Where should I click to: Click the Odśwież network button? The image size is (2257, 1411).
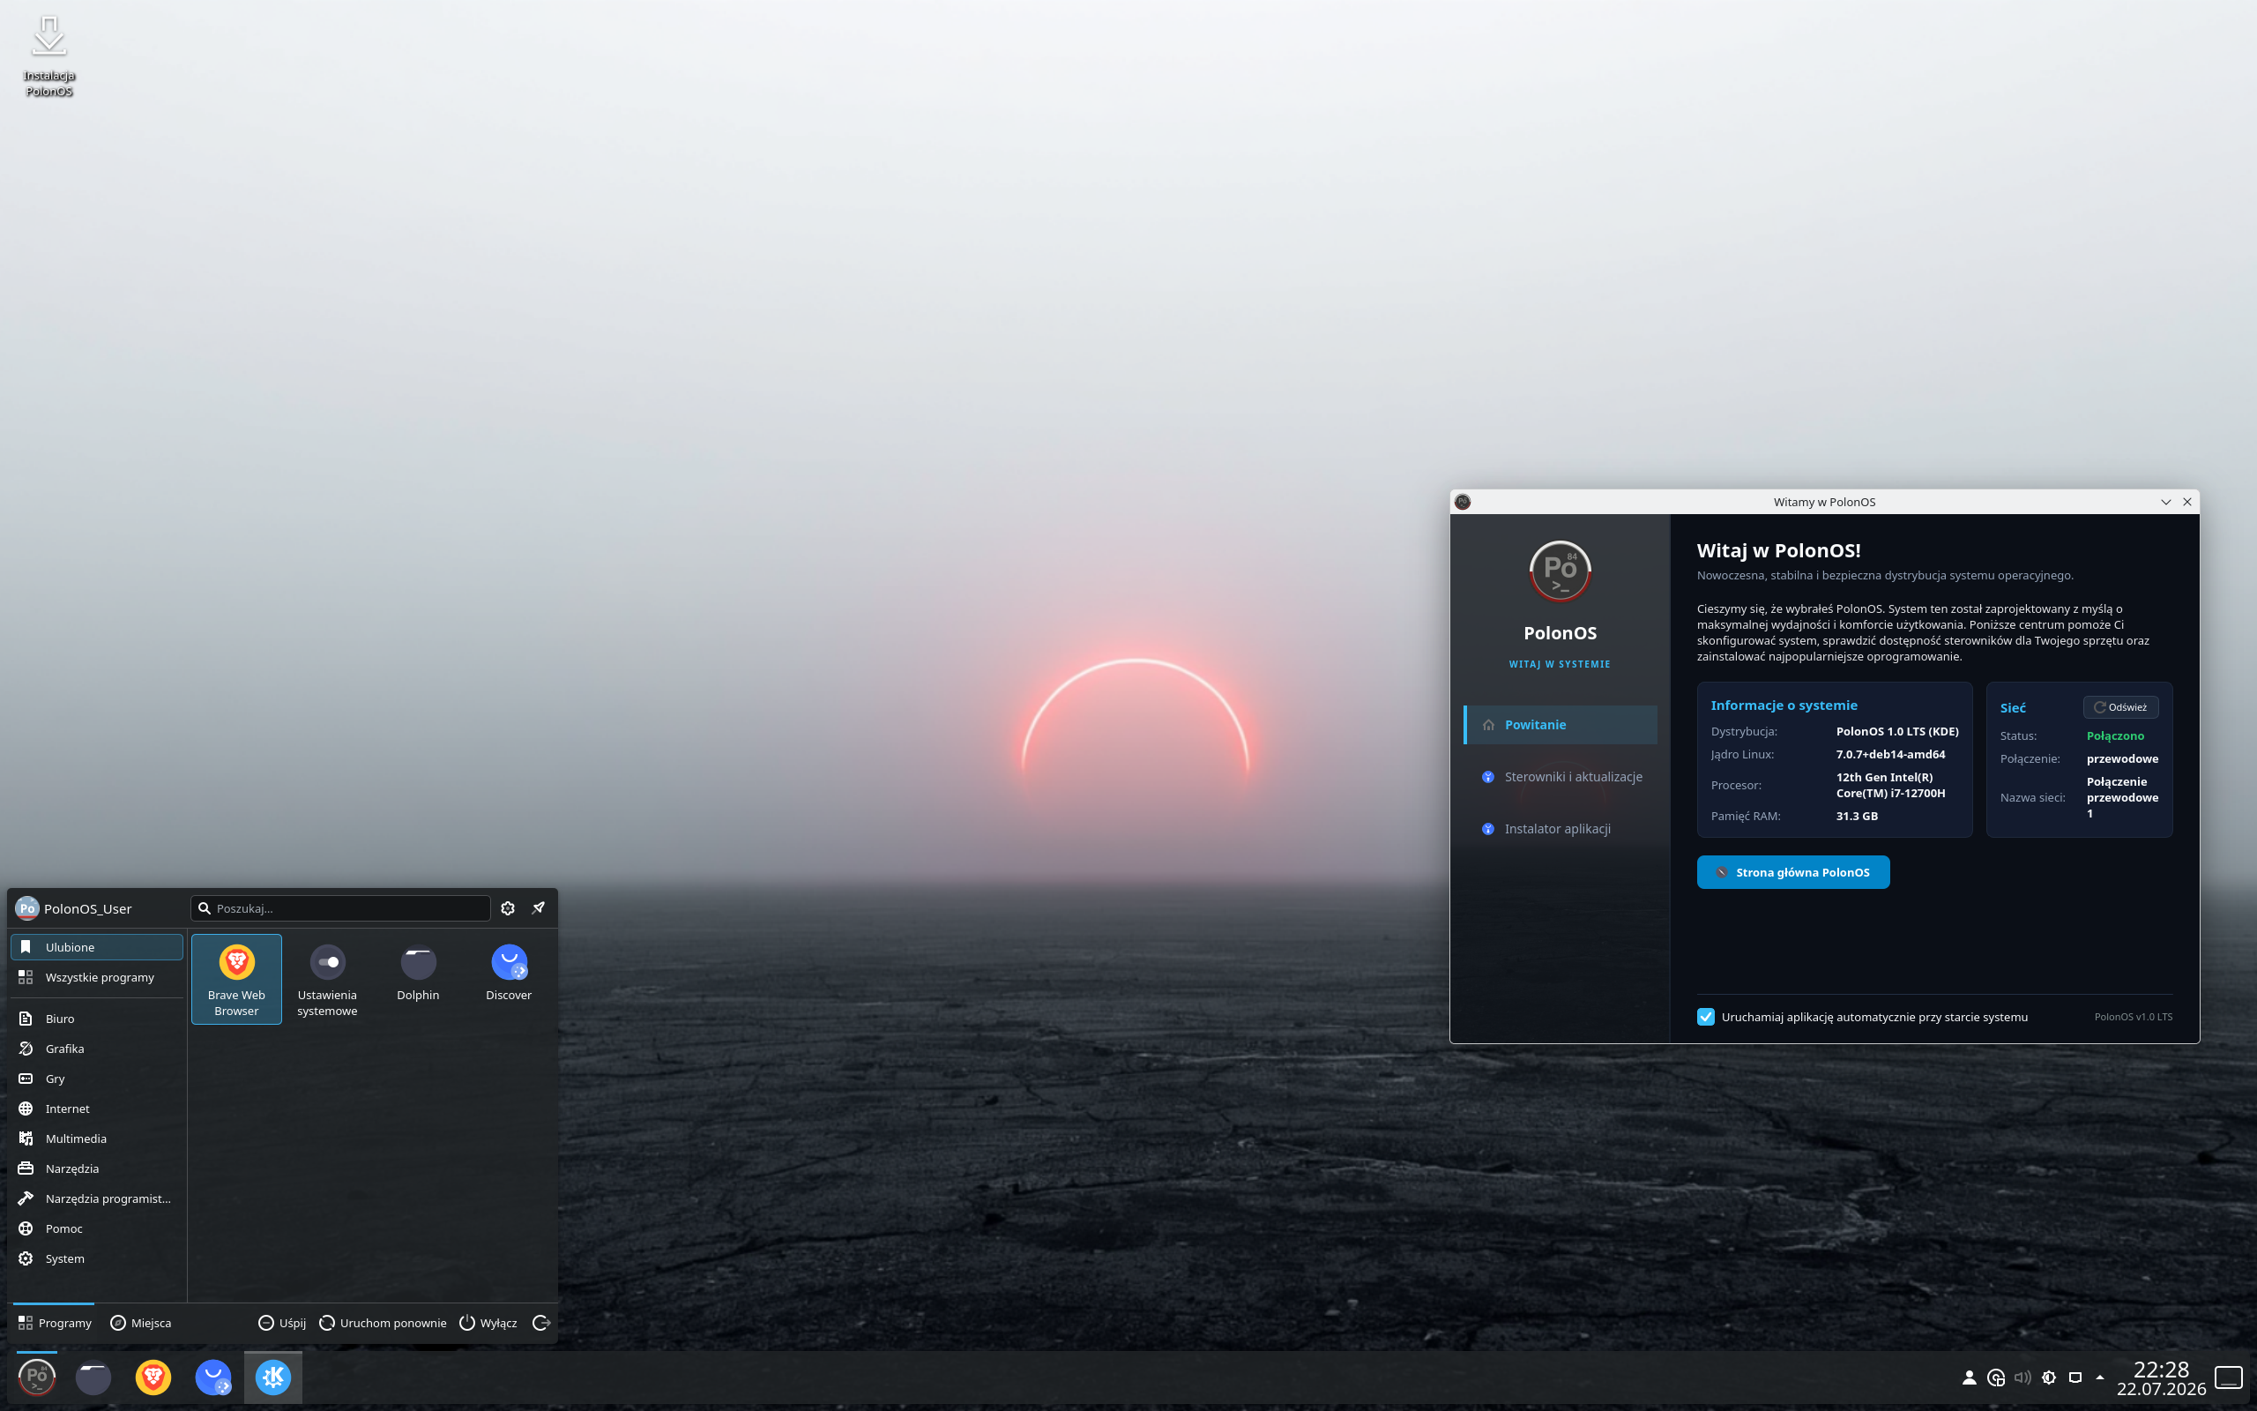(x=2119, y=707)
